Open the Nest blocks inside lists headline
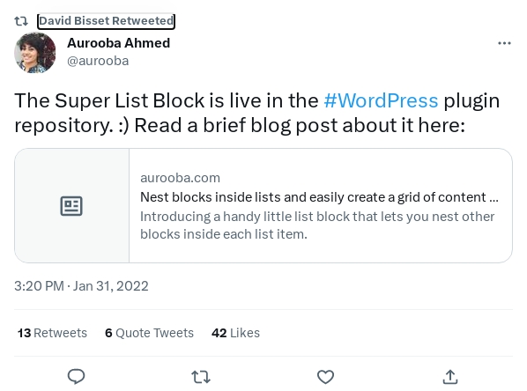 point(319,197)
